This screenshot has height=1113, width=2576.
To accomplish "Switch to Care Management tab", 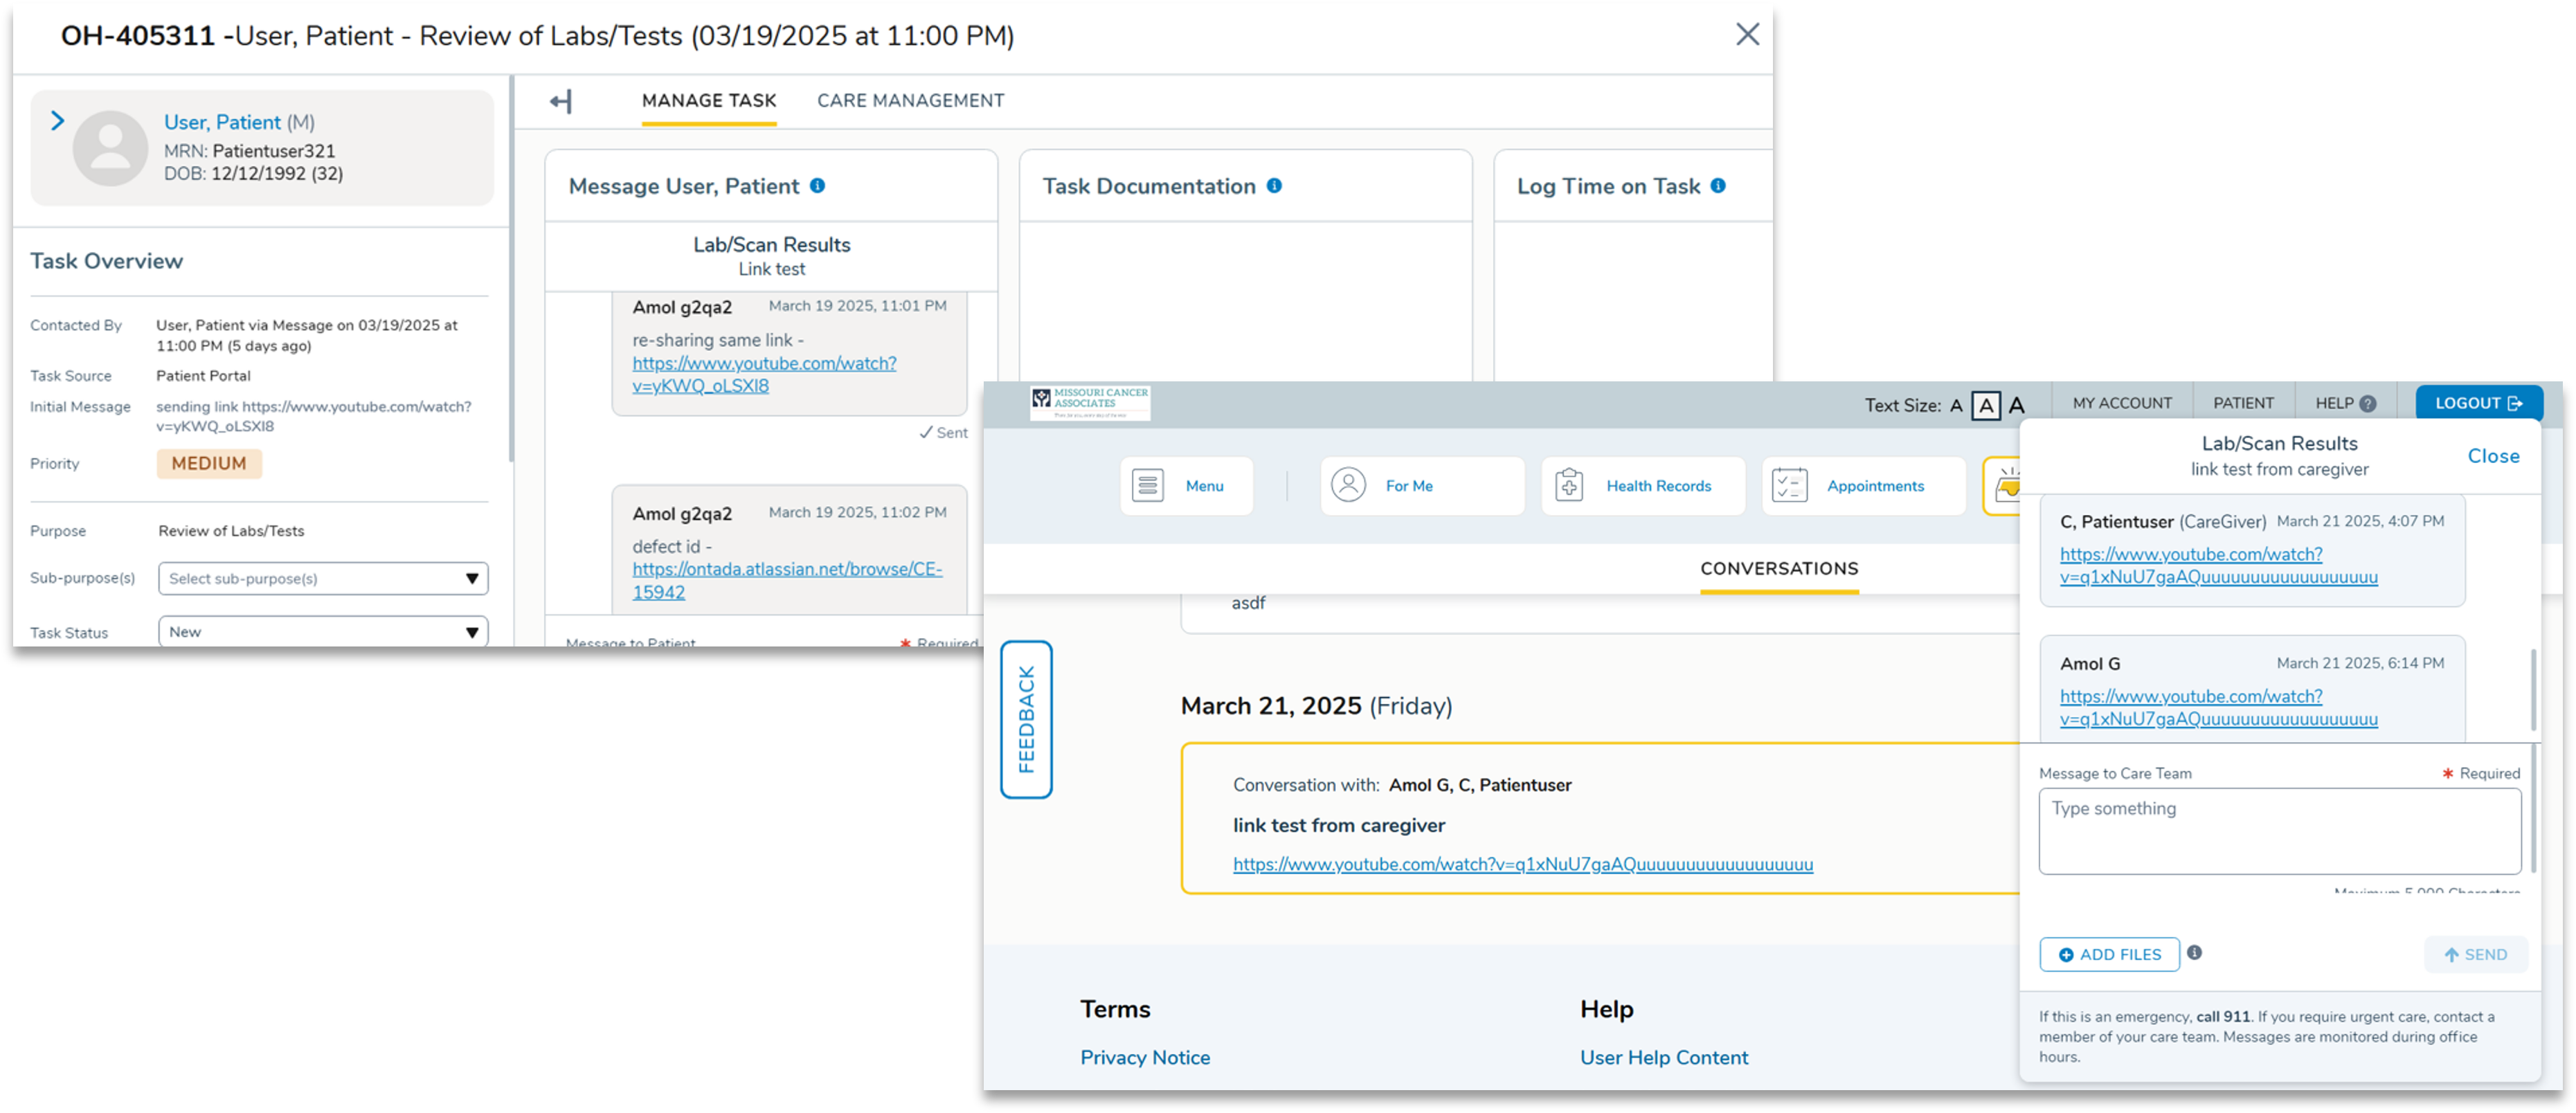I will pyautogui.click(x=910, y=101).
